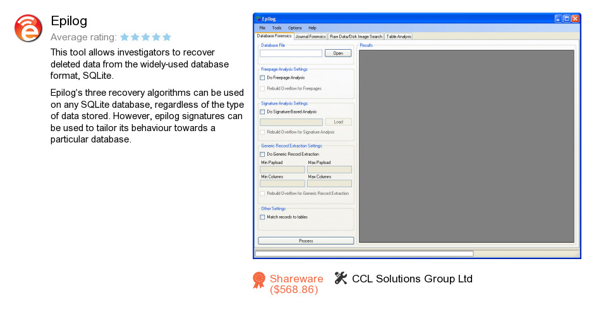Enable Do Signature-Based Analysis checkbox
594x312 pixels.
pyautogui.click(x=262, y=112)
